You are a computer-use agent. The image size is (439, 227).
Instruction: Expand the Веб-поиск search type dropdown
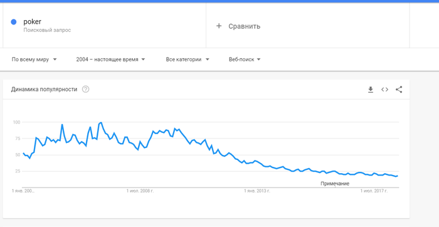[x=245, y=60]
